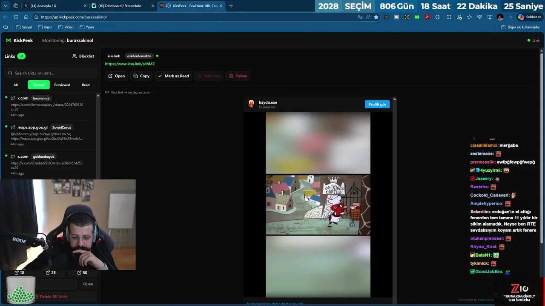Open the kisa.link/sdhMZ URL
Image resolution: width=545 pixels, height=306 pixels.
(130, 64)
